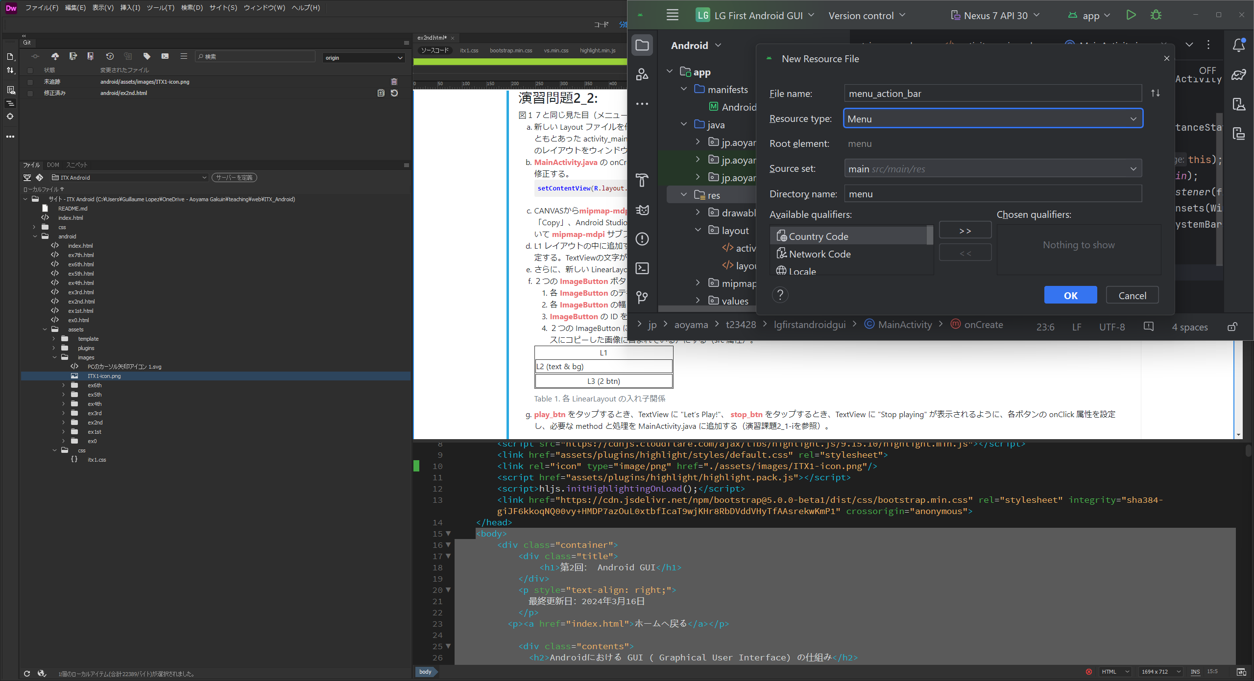This screenshot has width=1254, height=681.
Task: Revert changes for ex2nd.html
Action: tap(394, 93)
